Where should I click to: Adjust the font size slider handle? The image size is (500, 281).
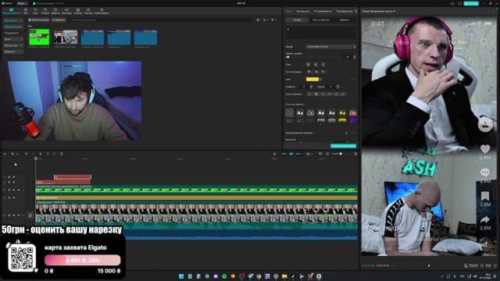[x=288, y=57]
